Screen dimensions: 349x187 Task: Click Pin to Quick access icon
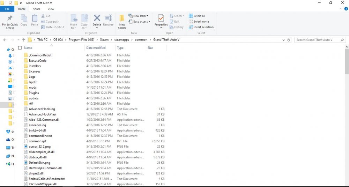coord(10,18)
